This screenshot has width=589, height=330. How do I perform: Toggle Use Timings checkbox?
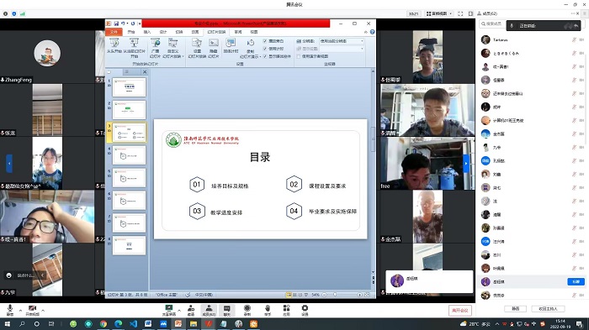point(265,49)
